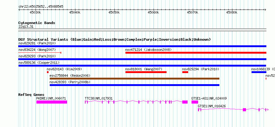Screen dimensions: 275x127
Task: Click the PKDREJ gene magenta block
Action: (x=52, y=102)
